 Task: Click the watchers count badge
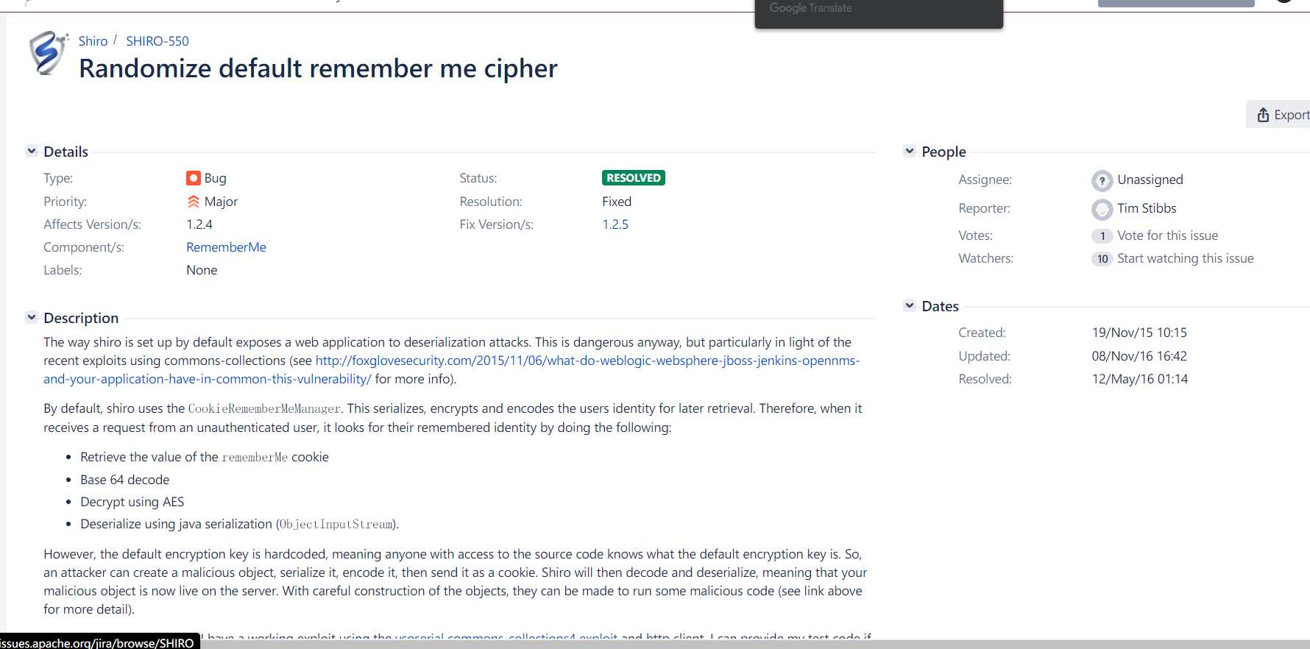click(x=1102, y=259)
